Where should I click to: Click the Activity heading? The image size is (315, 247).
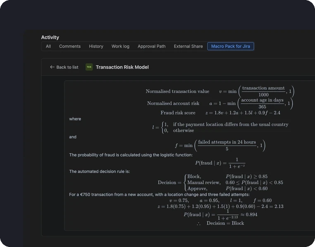(x=50, y=37)
